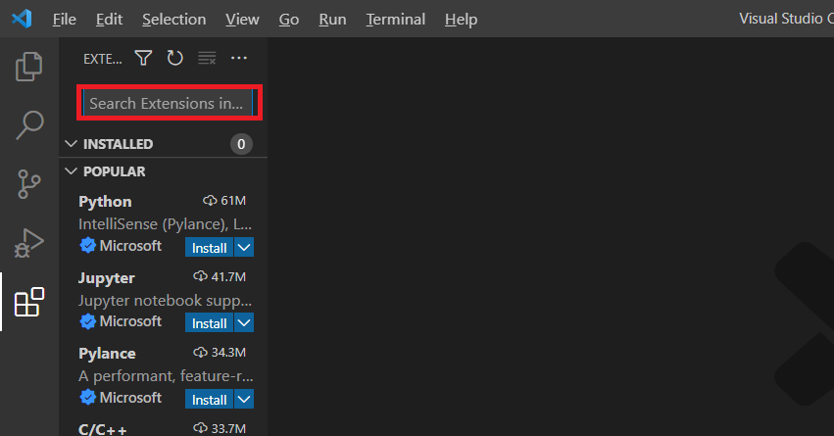Image resolution: width=834 pixels, height=436 pixels.
Task: Click Microsoft publisher under Python
Action: 130,246
